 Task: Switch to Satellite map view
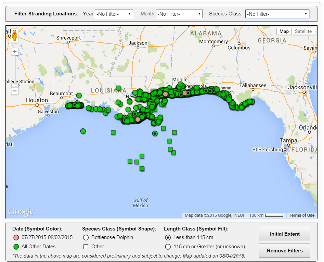click(303, 31)
